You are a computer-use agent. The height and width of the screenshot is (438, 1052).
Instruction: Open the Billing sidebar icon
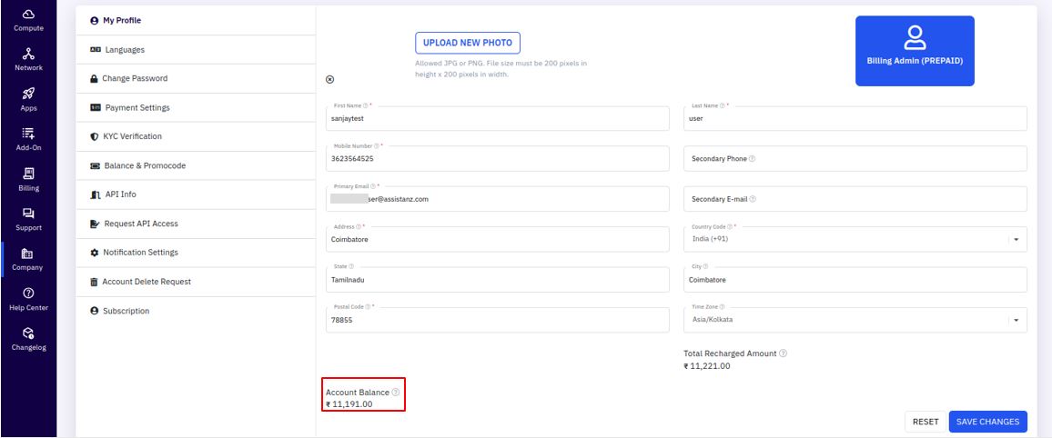coord(29,174)
